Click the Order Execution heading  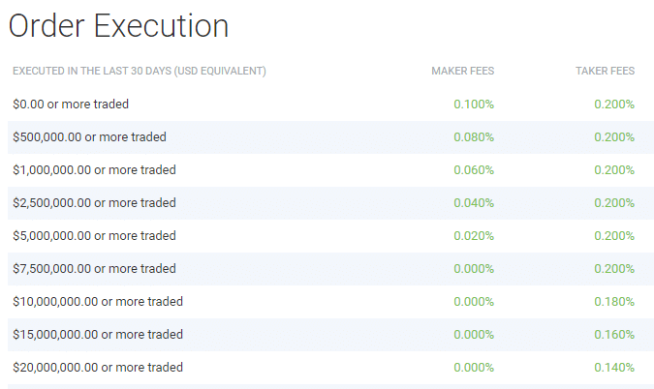click(118, 26)
